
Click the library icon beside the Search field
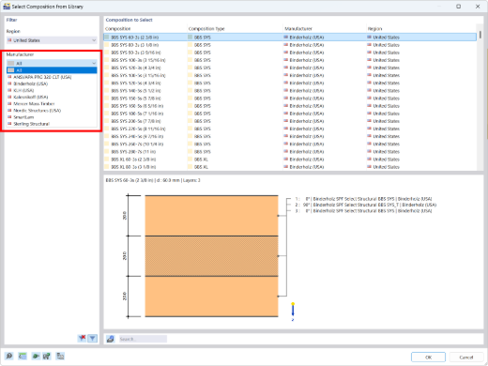(x=110, y=339)
